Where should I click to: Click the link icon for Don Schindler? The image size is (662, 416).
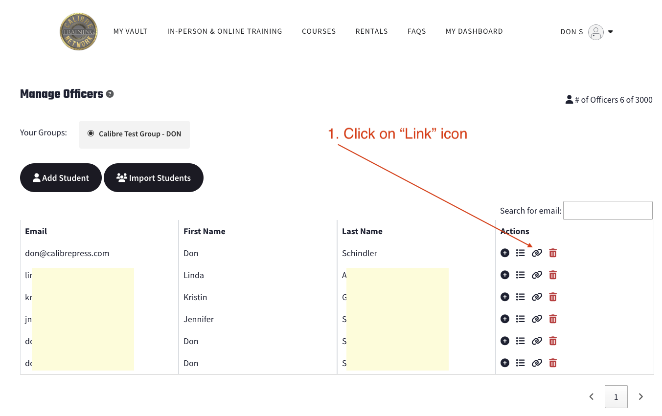click(537, 253)
